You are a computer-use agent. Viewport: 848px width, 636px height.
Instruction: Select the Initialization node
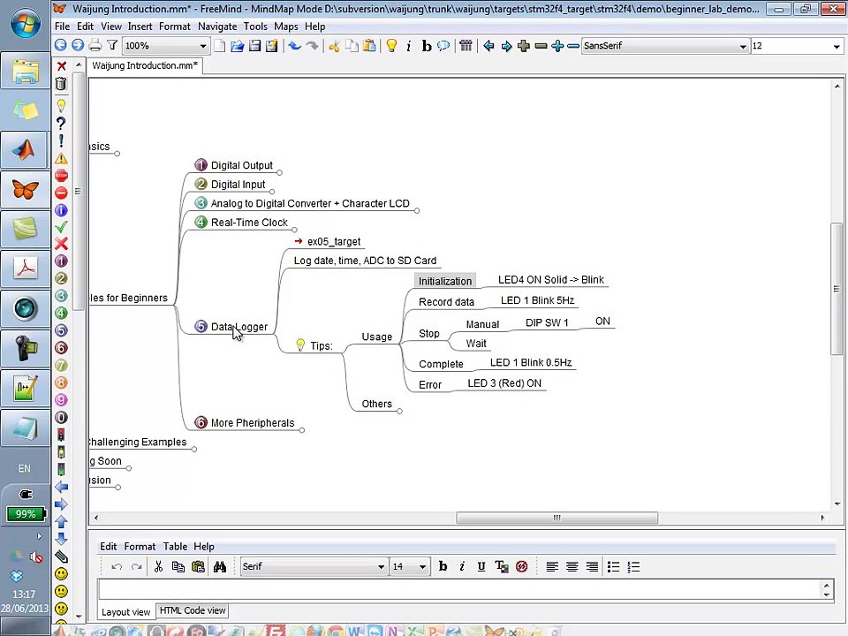(445, 281)
